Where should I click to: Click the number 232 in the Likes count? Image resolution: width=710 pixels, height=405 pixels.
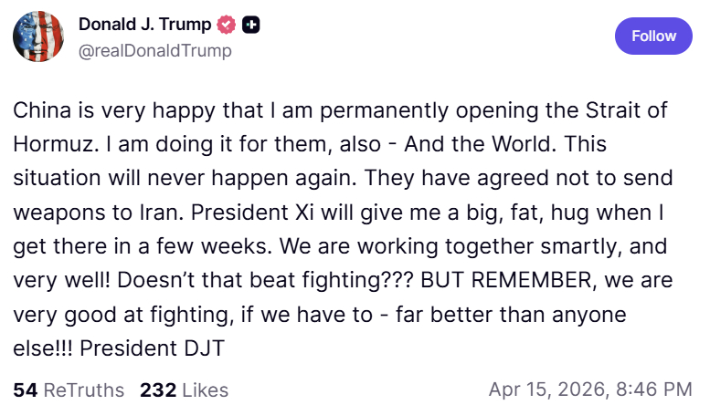tap(158, 389)
